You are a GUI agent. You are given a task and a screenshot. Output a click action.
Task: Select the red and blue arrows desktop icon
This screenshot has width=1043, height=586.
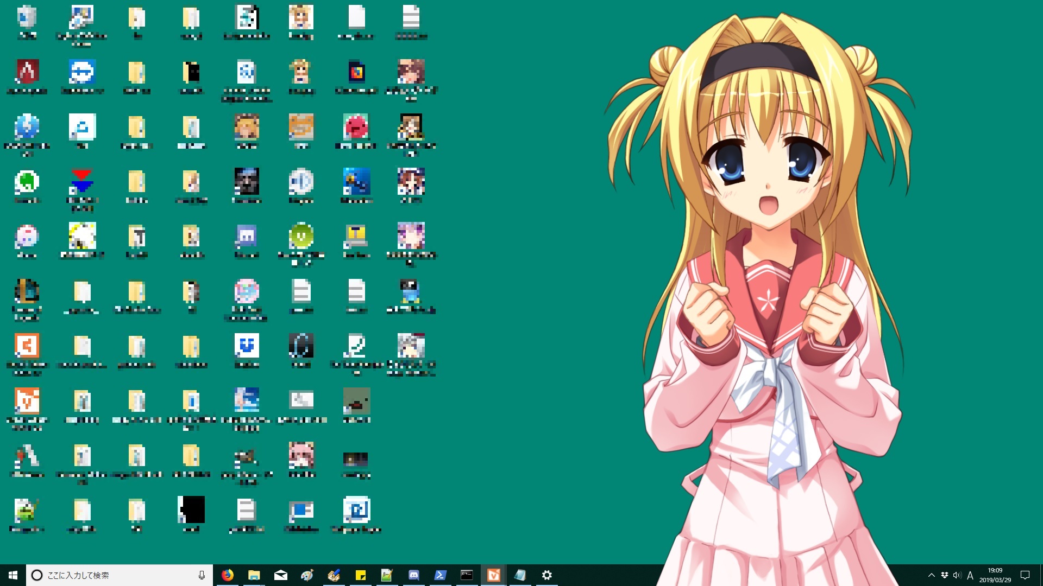[82, 190]
